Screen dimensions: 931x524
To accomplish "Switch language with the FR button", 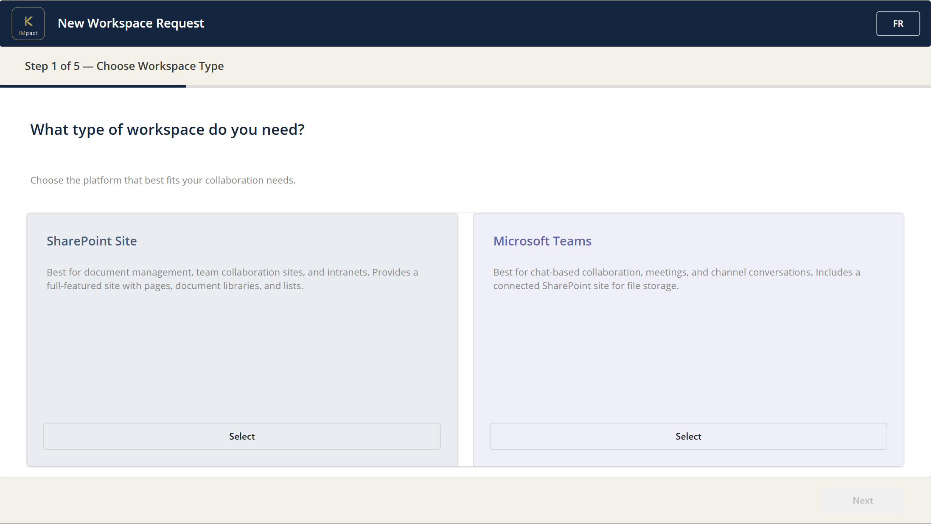I will (x=898, y=24).
